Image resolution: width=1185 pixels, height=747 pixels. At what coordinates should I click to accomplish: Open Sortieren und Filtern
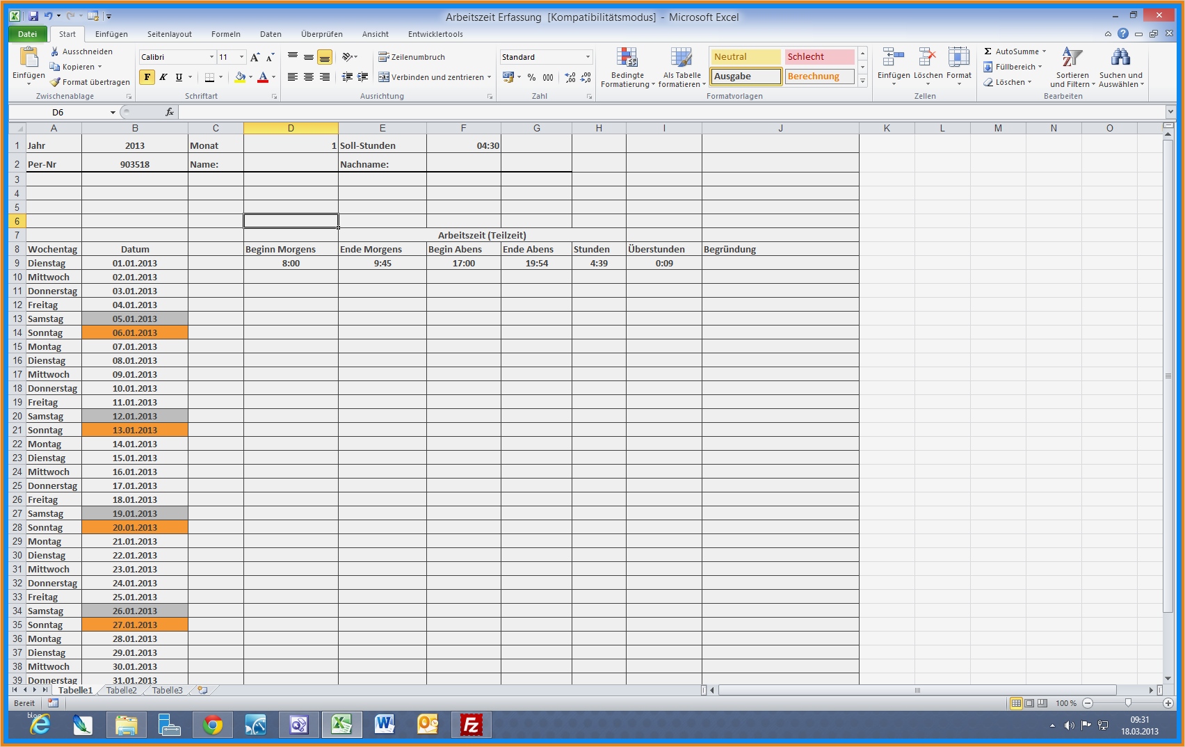pos(1072,67)
